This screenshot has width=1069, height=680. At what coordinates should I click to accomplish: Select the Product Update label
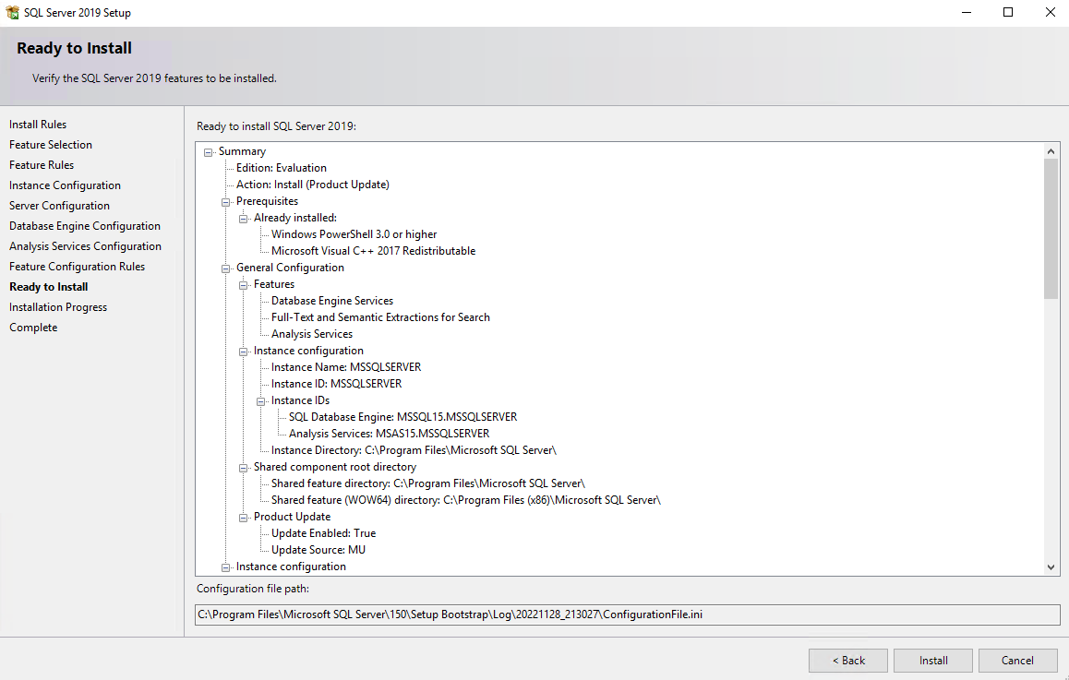click(292, 517)
